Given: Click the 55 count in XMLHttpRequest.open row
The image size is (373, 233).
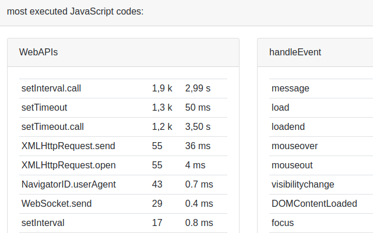Looking at the screenshot, I should 157,165.
